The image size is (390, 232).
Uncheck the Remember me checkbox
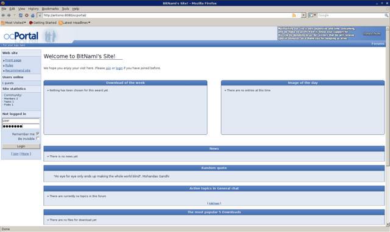38,134
